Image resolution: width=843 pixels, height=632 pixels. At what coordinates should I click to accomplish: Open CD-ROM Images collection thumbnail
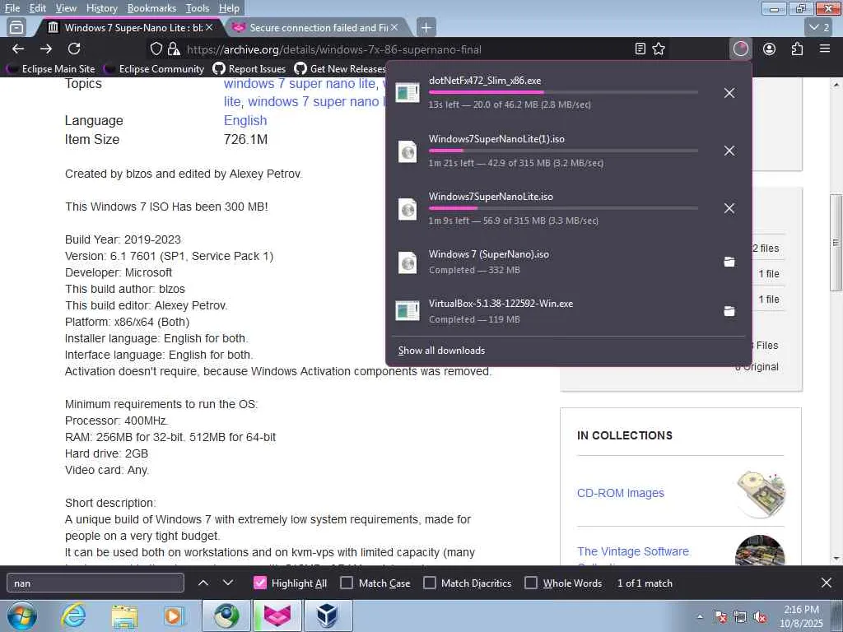click(x=760, y=494)
